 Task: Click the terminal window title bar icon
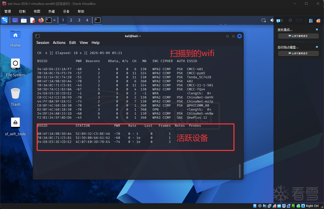coord(37,36)
